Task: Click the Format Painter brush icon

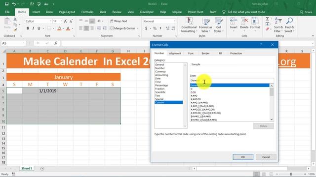Action: point(15,29)
